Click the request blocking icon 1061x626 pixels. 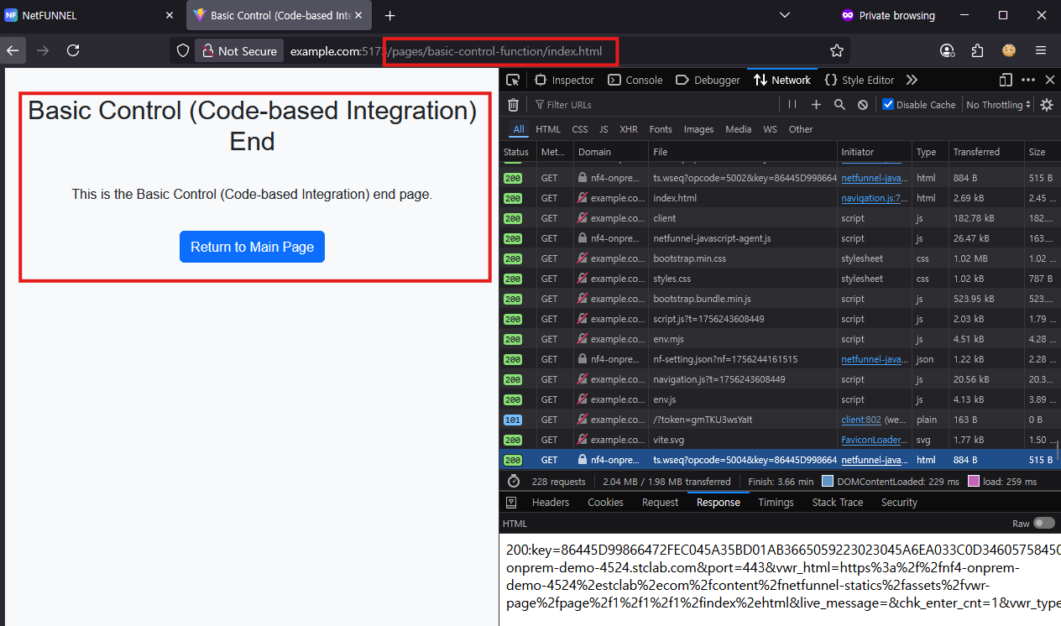point(863,105)
